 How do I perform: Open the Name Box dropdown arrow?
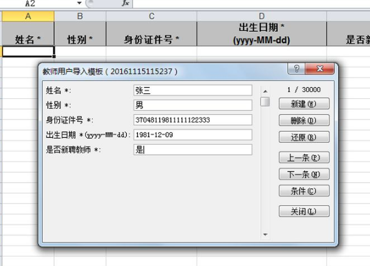tap(80, 3)
